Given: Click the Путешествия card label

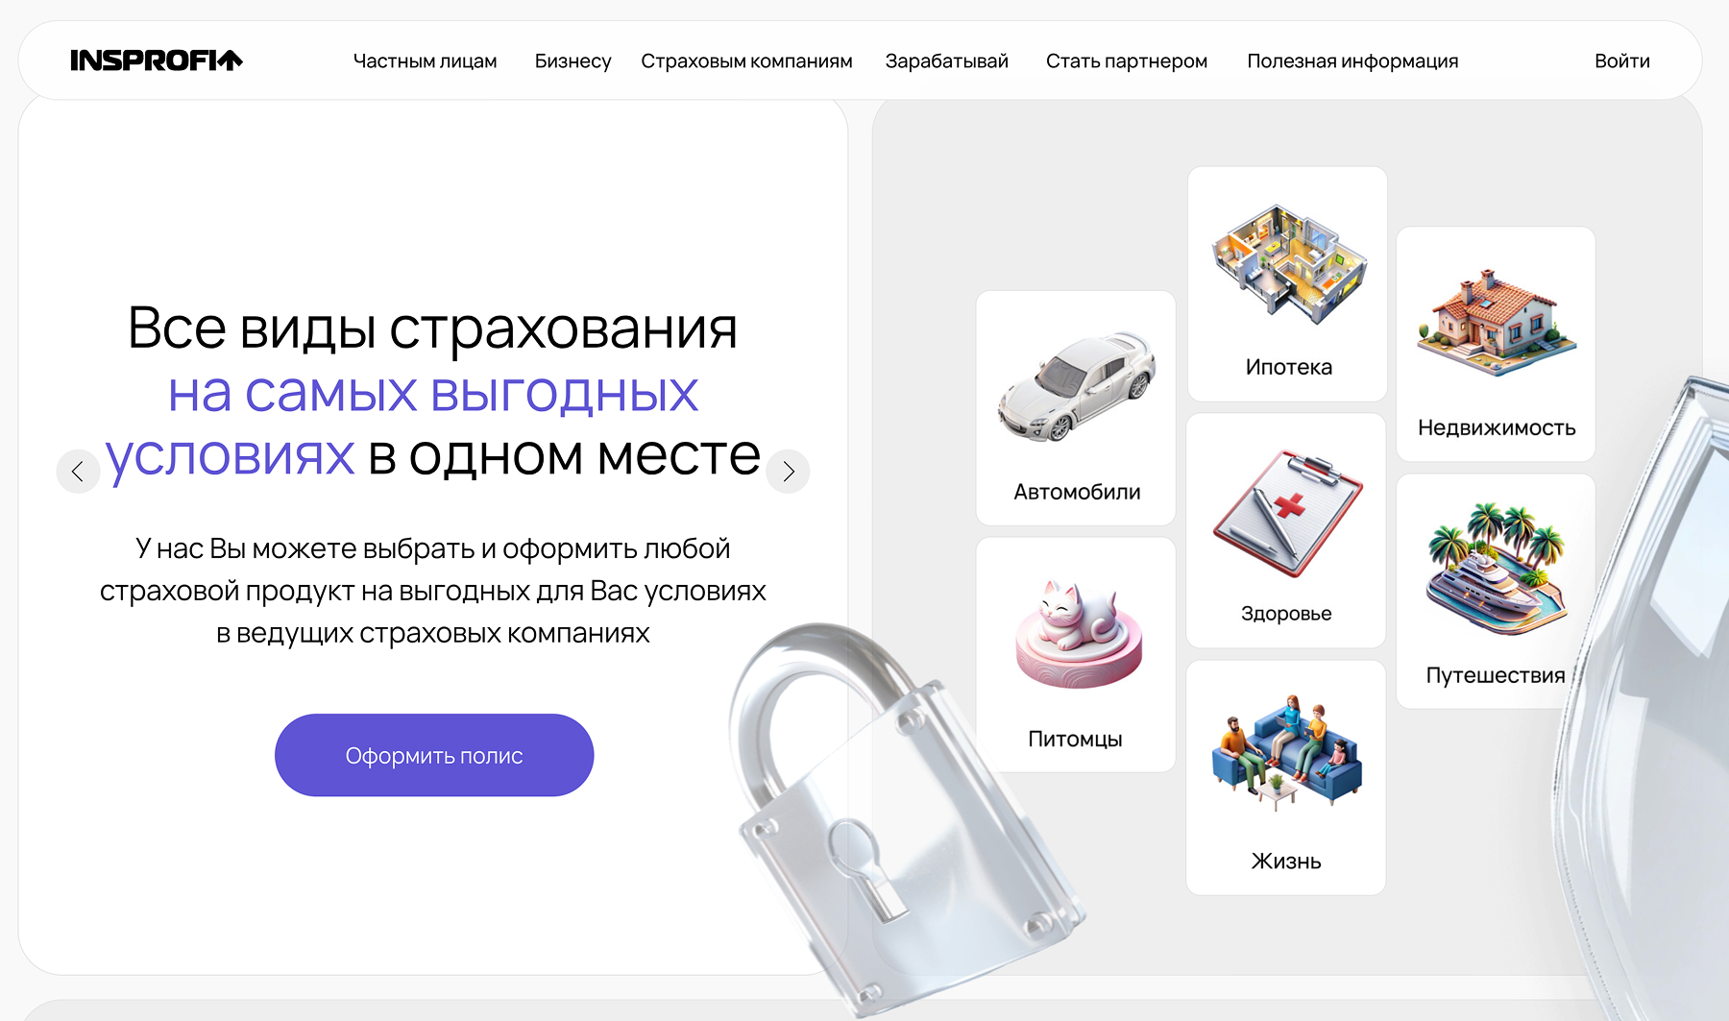Looking at the screenshot, I should [x=1496, y=675].
